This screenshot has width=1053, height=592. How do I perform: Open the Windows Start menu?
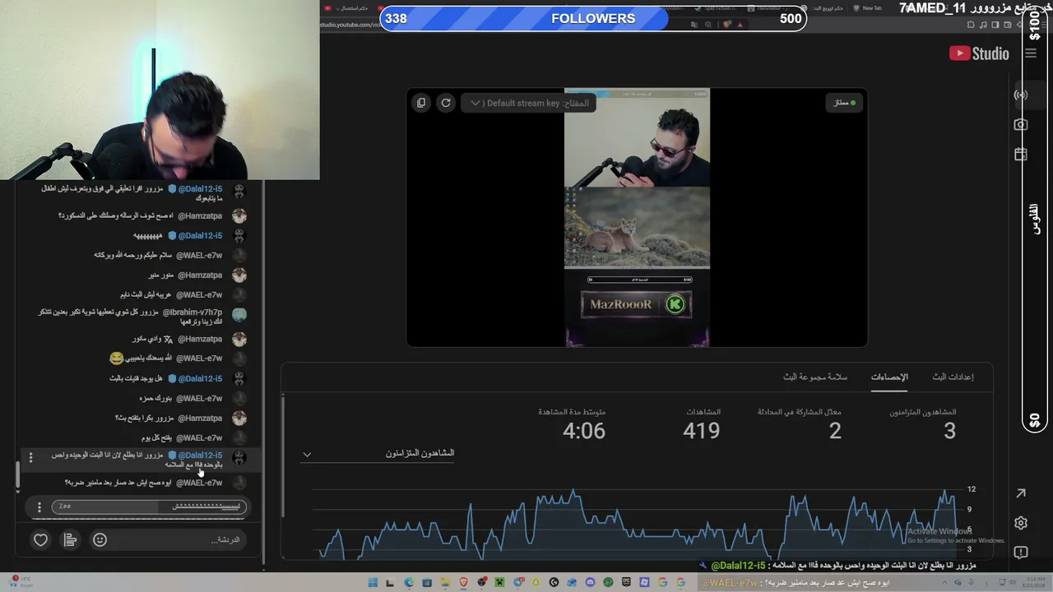[x=373, y=582]
